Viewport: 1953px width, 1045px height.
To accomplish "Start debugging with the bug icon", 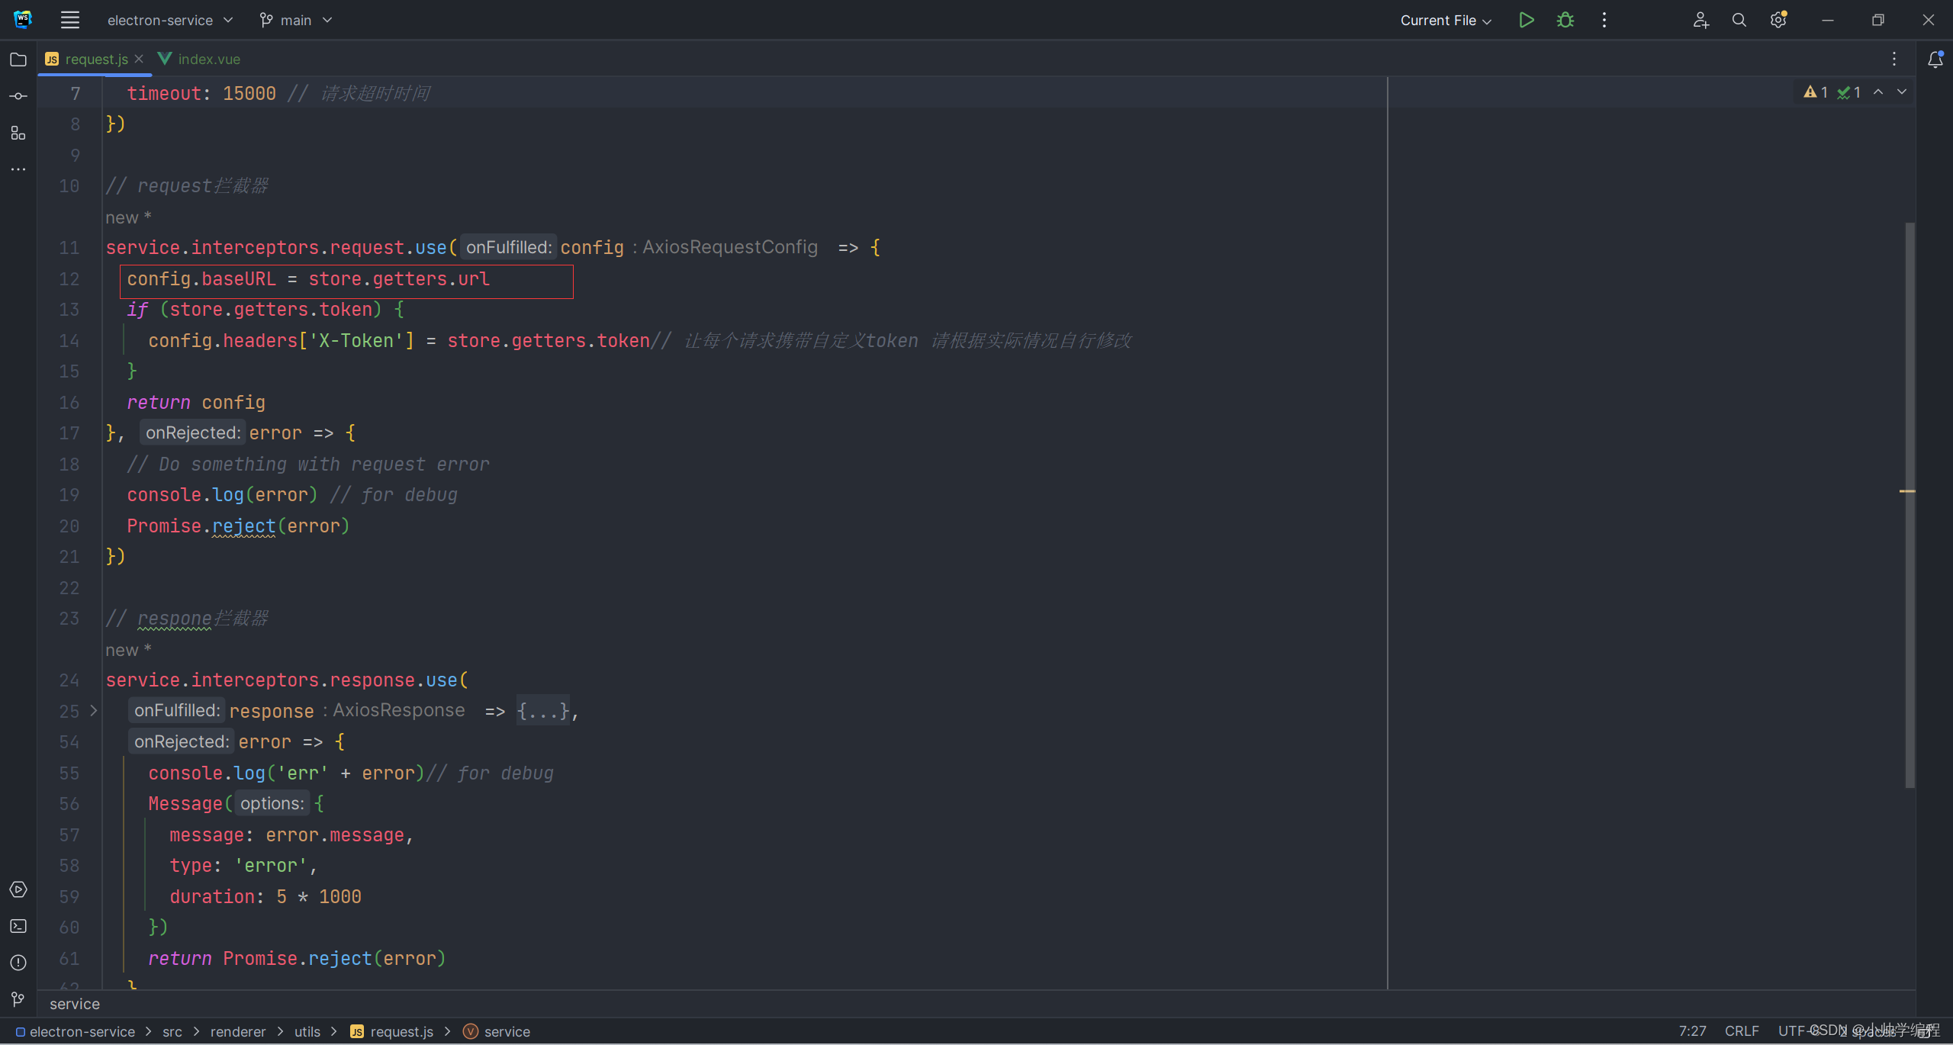I will (1565, 21).
